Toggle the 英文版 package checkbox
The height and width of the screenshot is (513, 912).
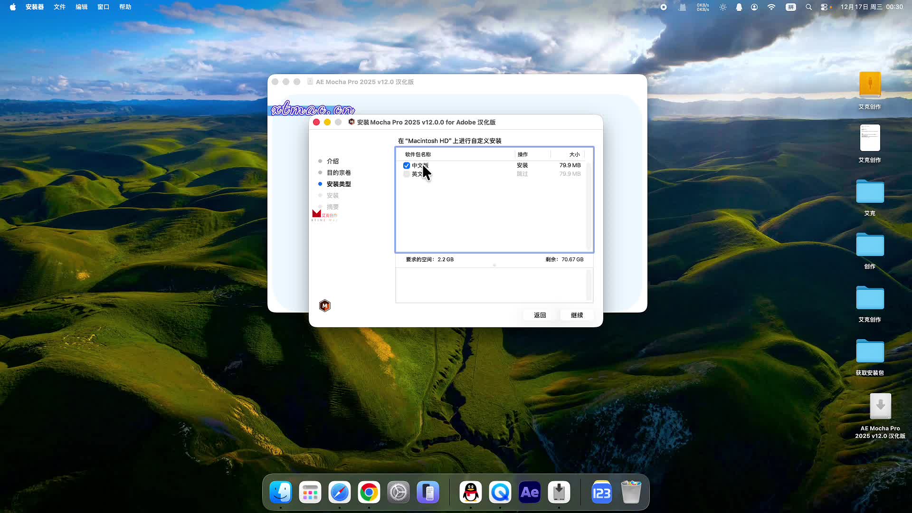(x=407, y=174)
